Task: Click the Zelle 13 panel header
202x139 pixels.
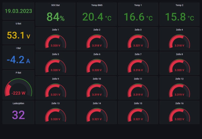Action: [56, 103]
